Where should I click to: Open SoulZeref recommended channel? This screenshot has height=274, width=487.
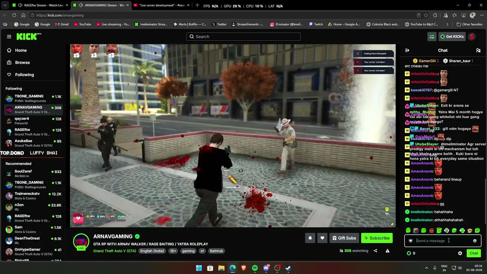(x=33, y=174)
